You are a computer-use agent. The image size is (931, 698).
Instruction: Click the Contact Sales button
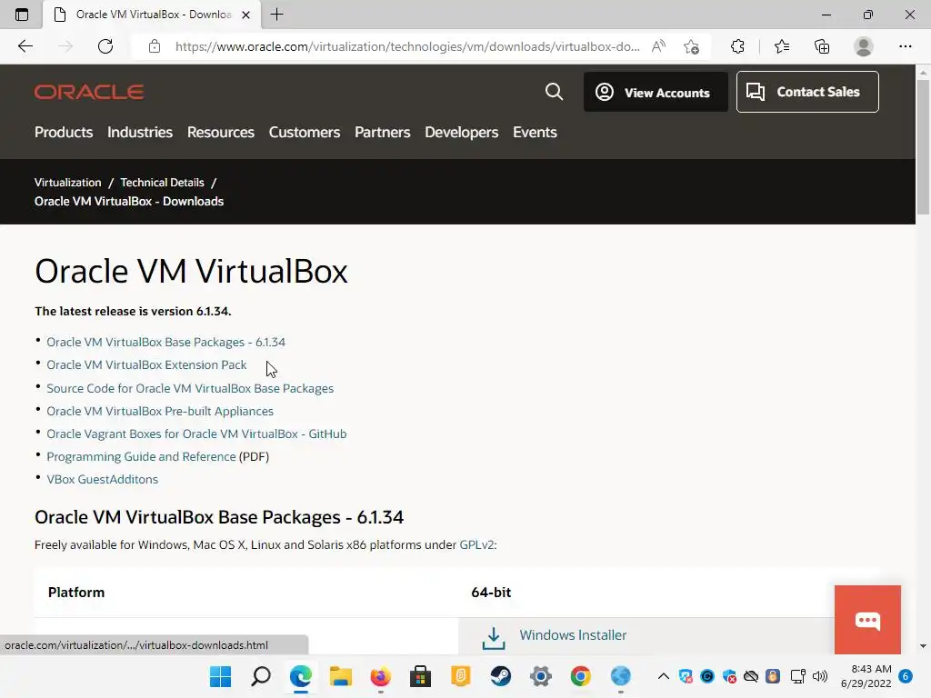coord(807,92)
